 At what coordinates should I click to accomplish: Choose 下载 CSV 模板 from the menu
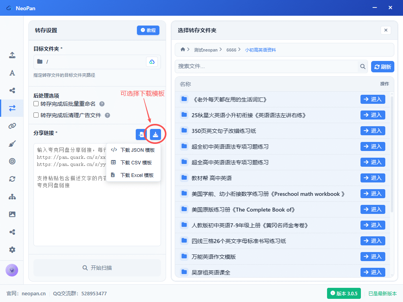(133, 162)
